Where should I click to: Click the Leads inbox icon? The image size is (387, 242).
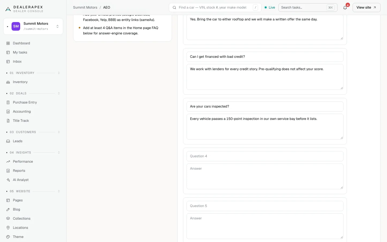8,141
